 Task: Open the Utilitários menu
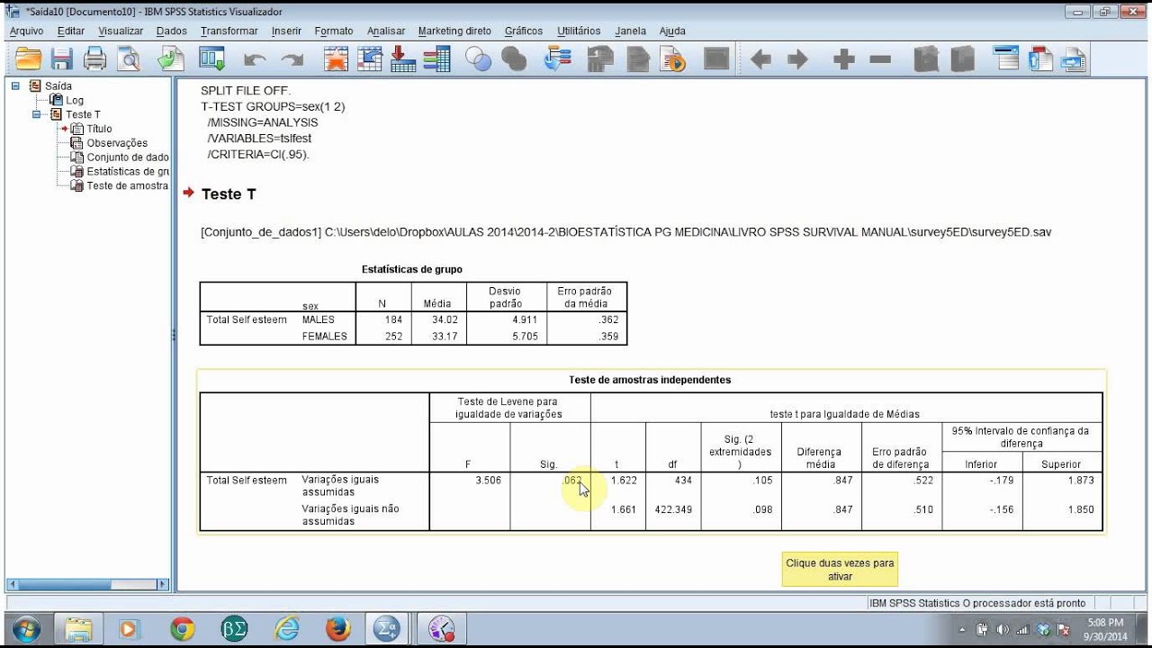579,31
